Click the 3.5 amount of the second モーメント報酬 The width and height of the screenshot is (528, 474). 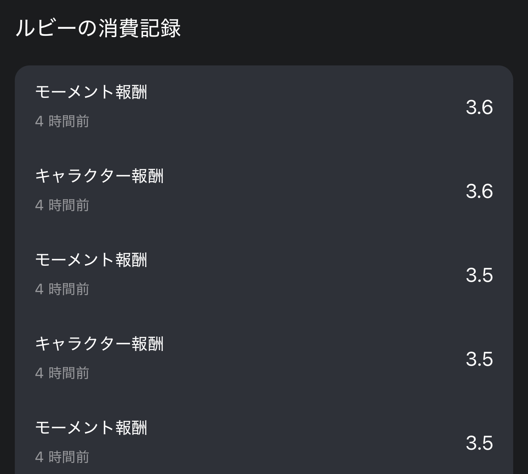479,275
